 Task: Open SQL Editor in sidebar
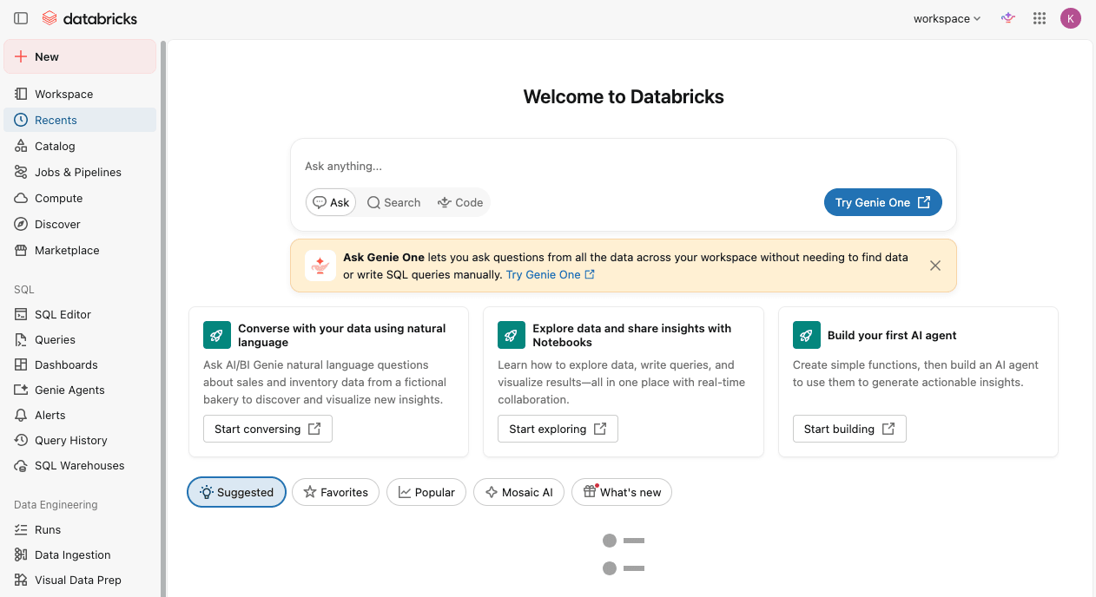pyautogui.click(x=80, y=314)
